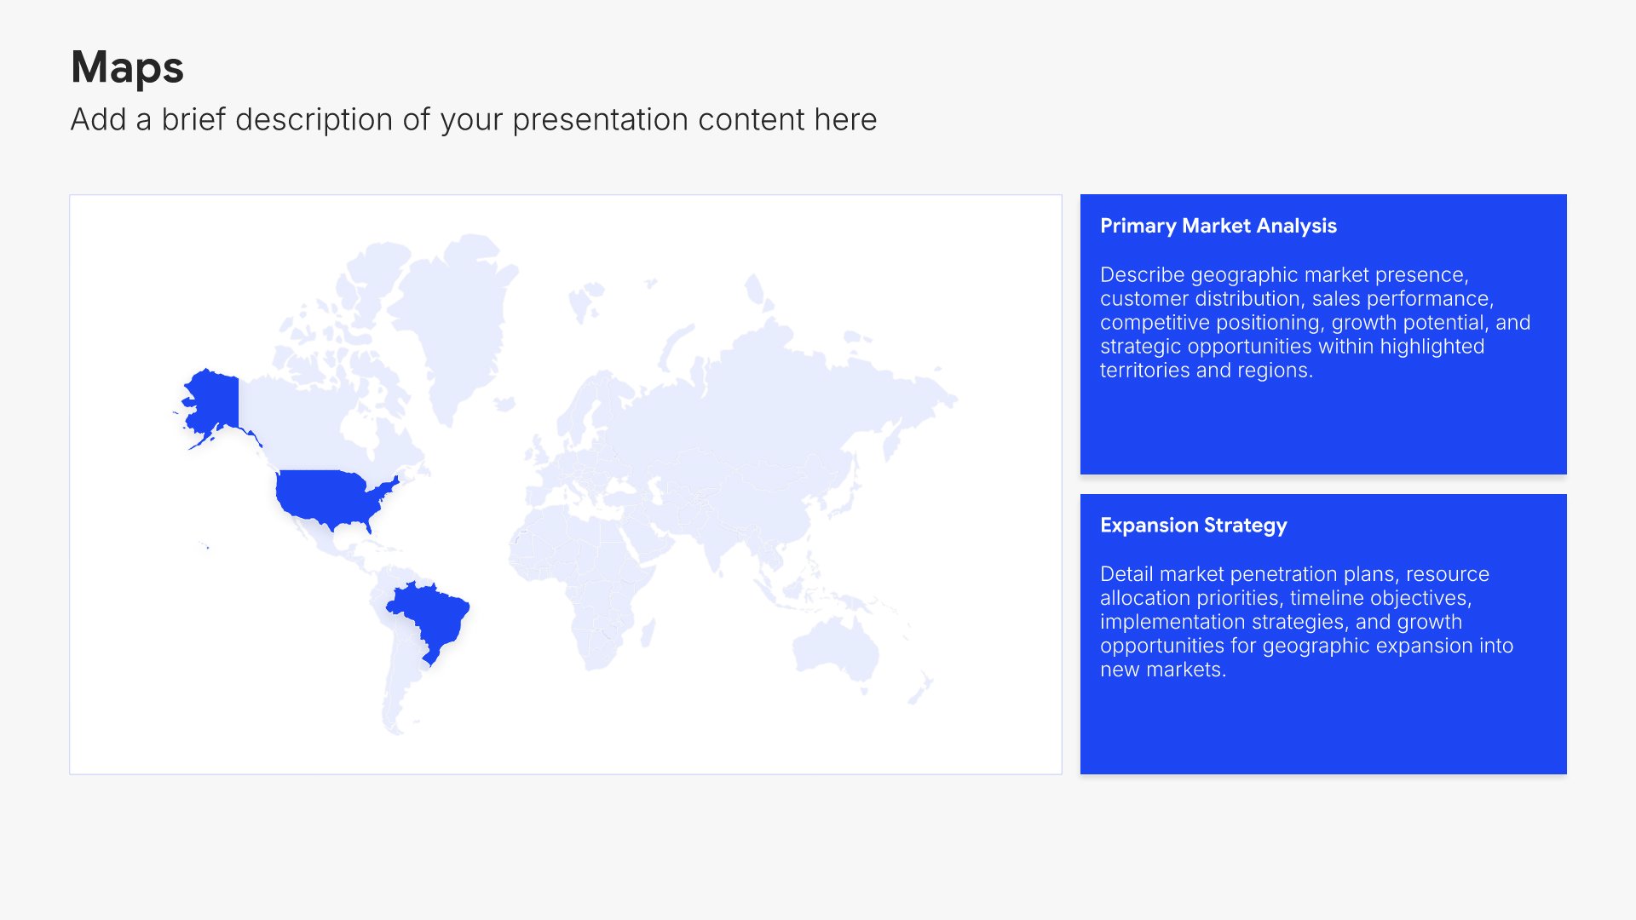Click the highlighted Brazil shape
Screen dimensions: 1636x920
[x=430, y=615]
